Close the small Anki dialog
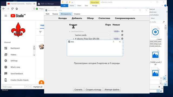This screenshot has height=97, width=173. [x=120, y=41]
